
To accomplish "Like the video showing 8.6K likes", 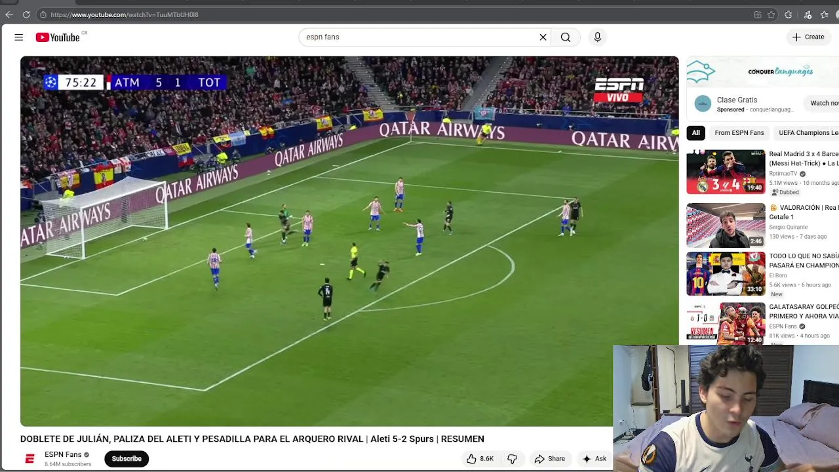I will pos(479,459).
